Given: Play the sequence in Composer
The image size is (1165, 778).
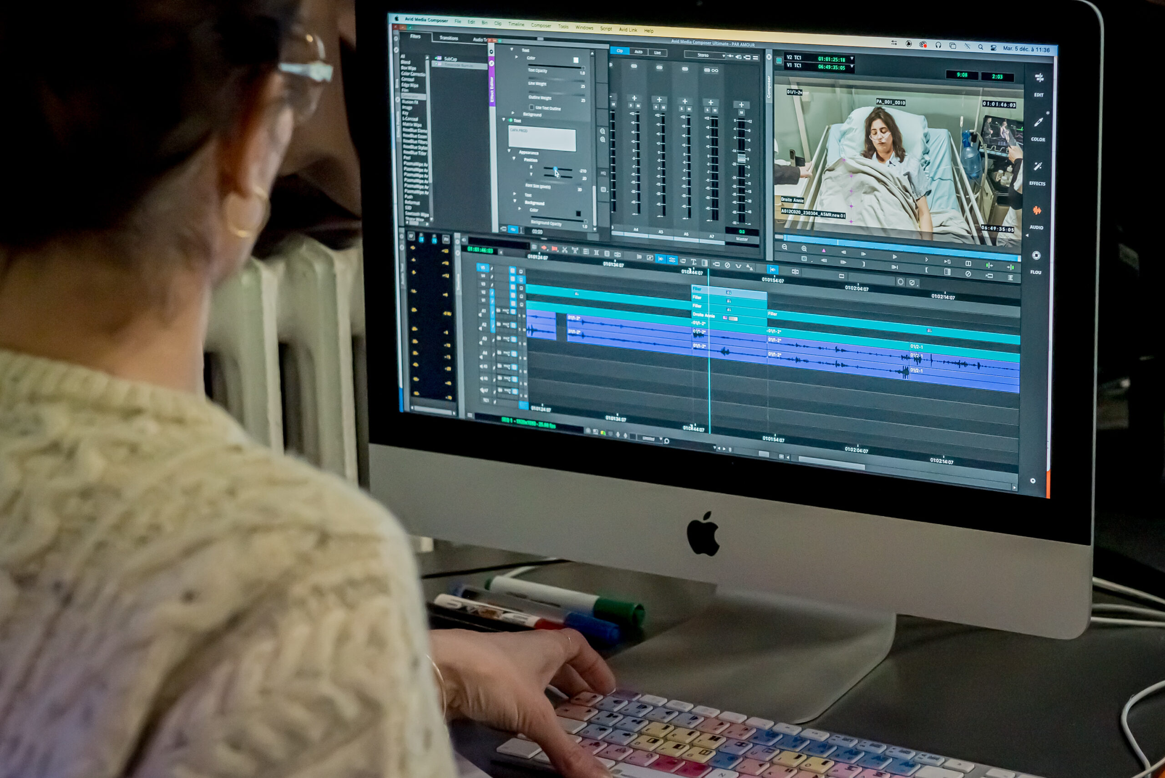Looking at the screenshot, I should [895, 257].
